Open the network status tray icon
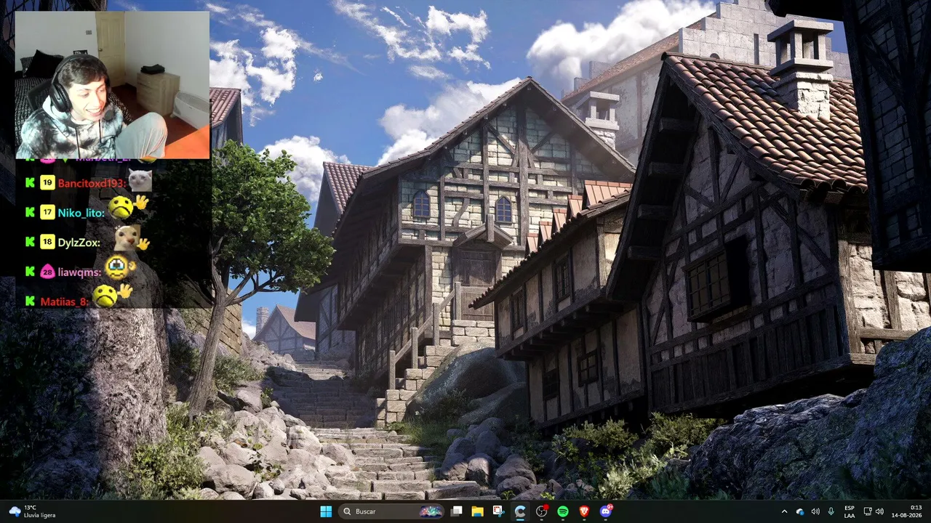The image size is (931, 523). tap(868, 511)
